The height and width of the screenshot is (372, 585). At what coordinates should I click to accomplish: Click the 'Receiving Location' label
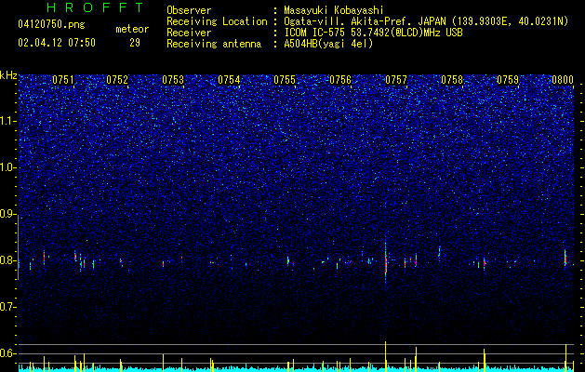pos(217,21)
